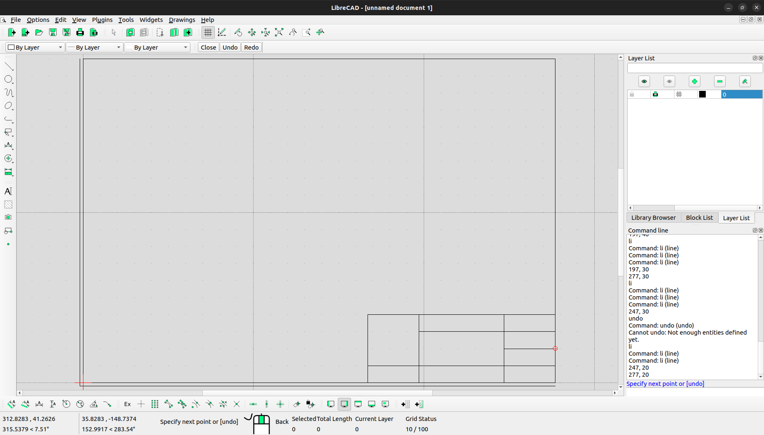Toggle print setting on layer 0
The height and width of the screenshot is (435, 764).
(655, 95)
